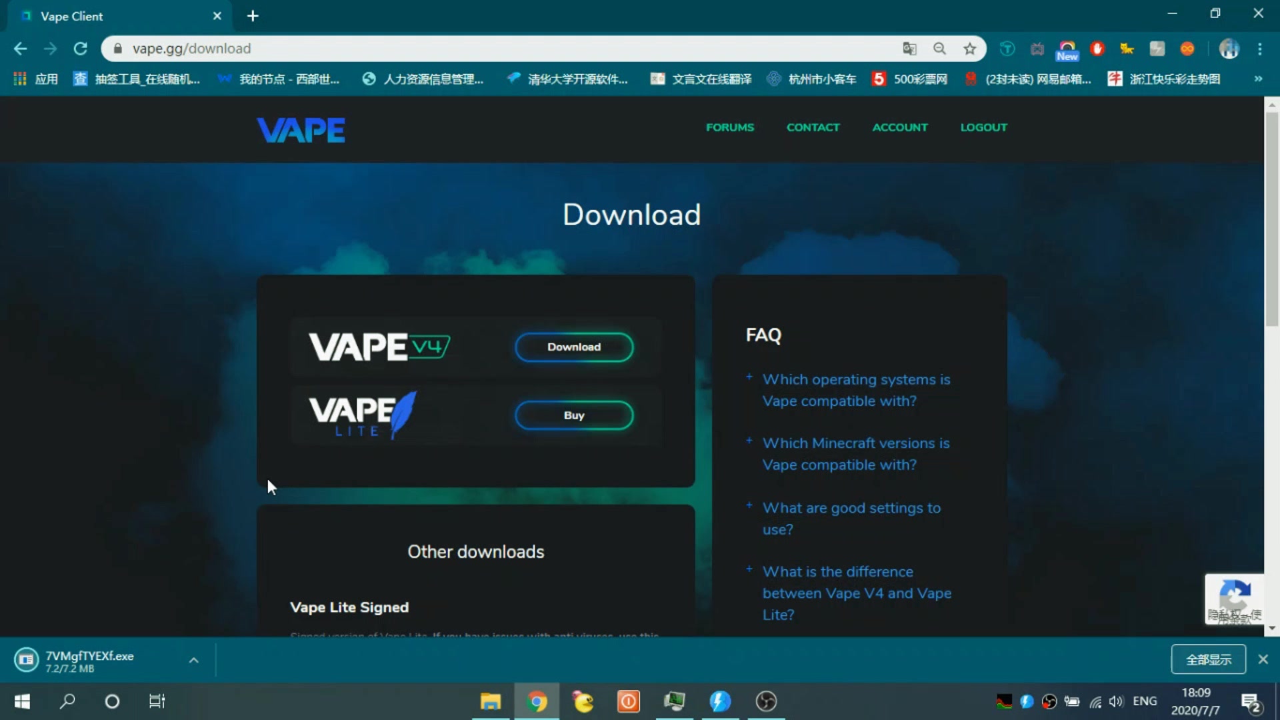Click the network tray icon
The width and height of the screenshot is (1280, 720).
coord(1095,701)
